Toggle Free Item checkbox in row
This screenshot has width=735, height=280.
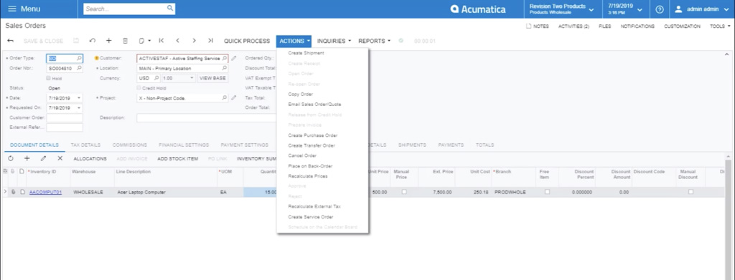pos(547,192)
